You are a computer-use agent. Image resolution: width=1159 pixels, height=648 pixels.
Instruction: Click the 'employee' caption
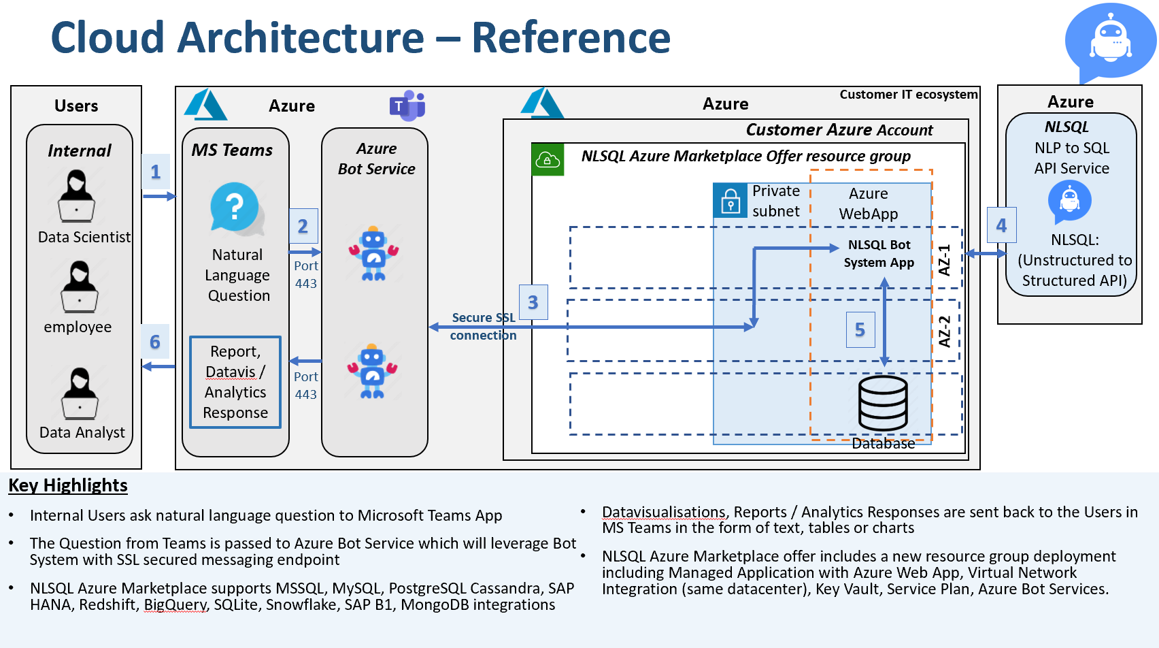[x=78, y=327]
